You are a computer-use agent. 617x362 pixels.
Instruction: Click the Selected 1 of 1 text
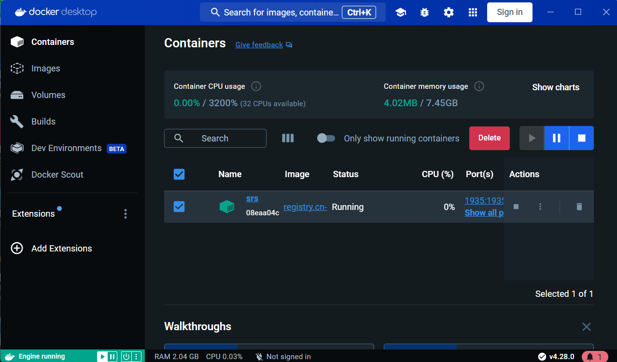pyautogui.click(x=564, y=294)
